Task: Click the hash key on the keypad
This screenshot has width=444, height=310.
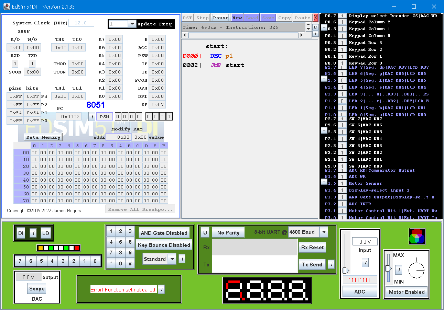Action: [130, 264]
